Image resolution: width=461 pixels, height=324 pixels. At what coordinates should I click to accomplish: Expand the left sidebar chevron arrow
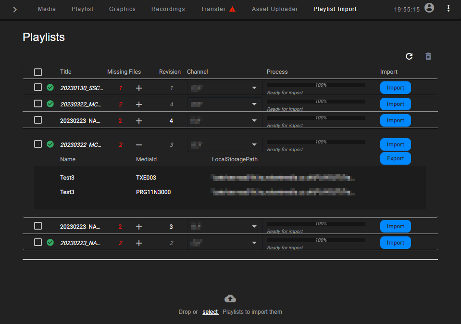click(x=15, y=9)
